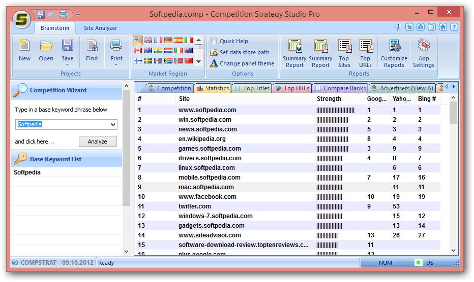Click the round S application button
The width and height of the screenshot is (474, 282).
tap(21, 19)
